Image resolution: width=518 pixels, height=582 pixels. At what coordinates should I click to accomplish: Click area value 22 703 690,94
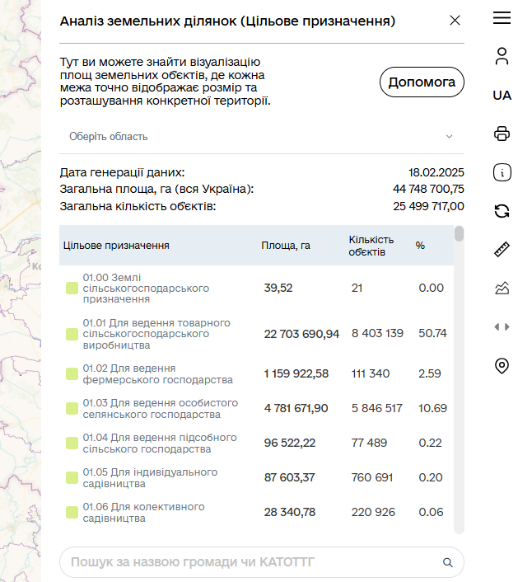301,334
